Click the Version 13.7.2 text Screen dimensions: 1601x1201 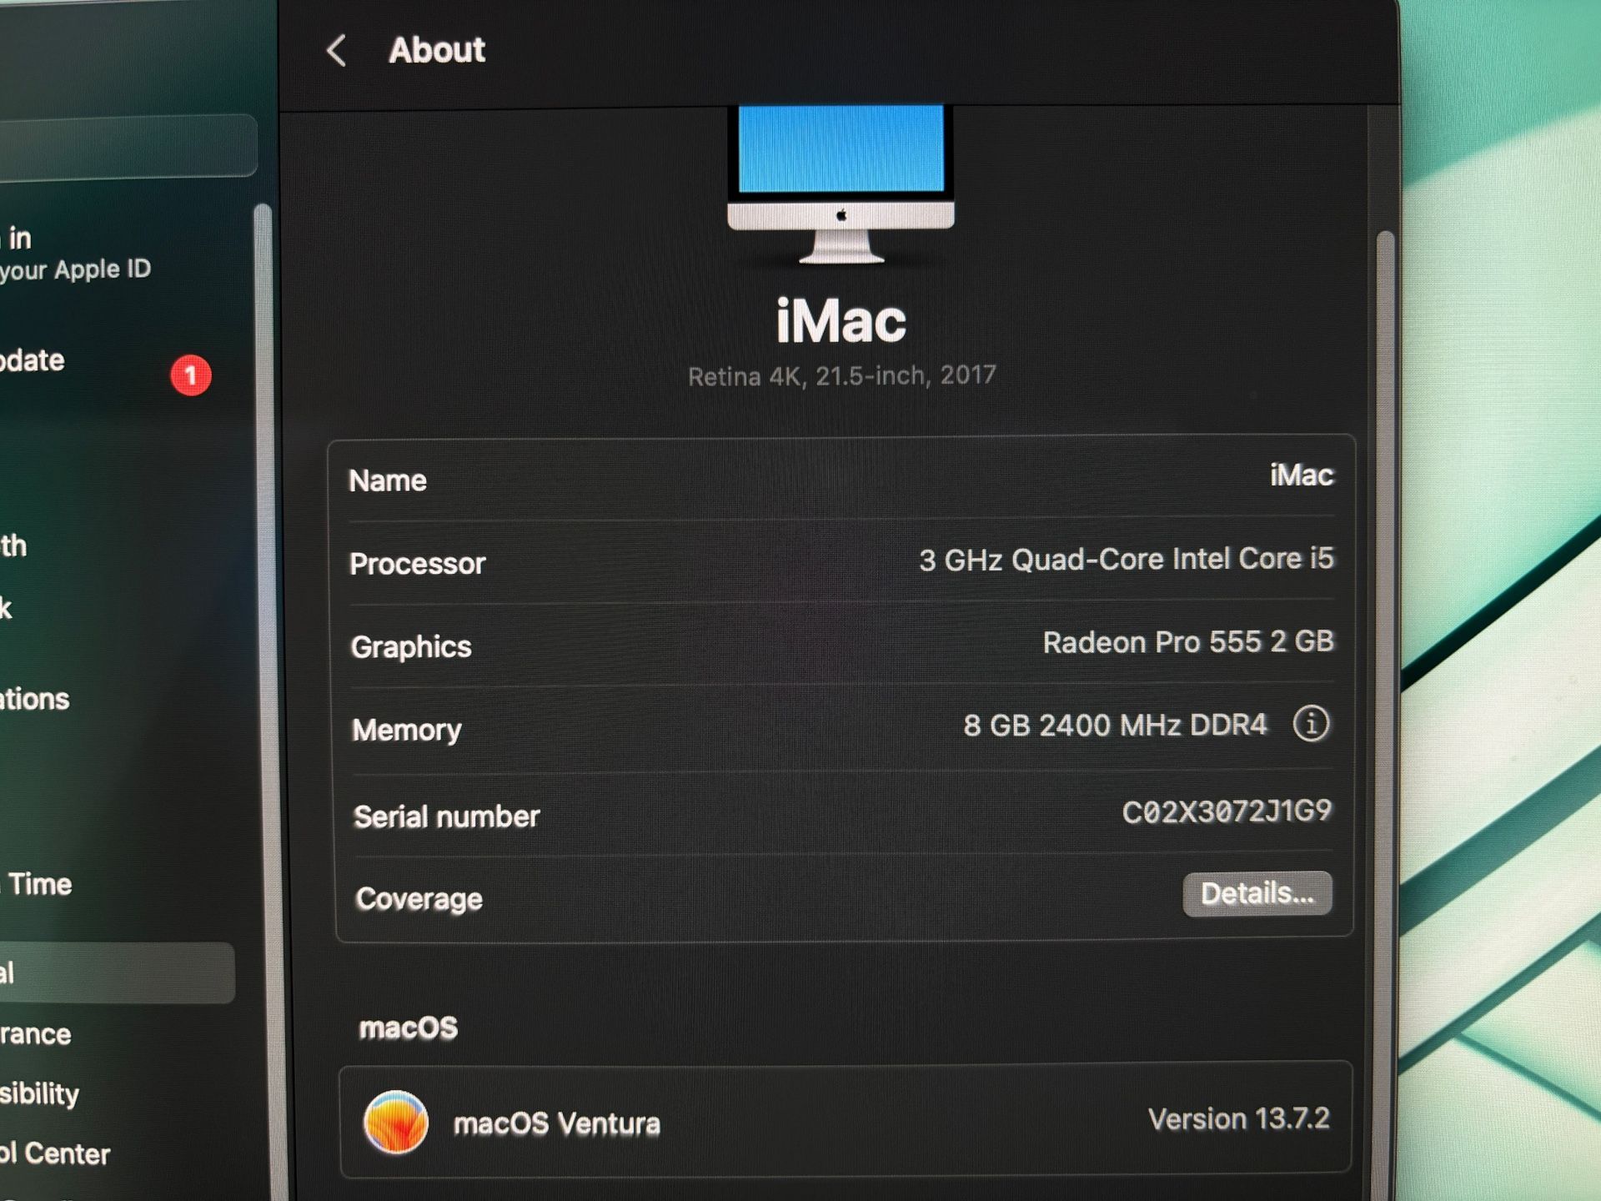(x=1238, y=1119)
